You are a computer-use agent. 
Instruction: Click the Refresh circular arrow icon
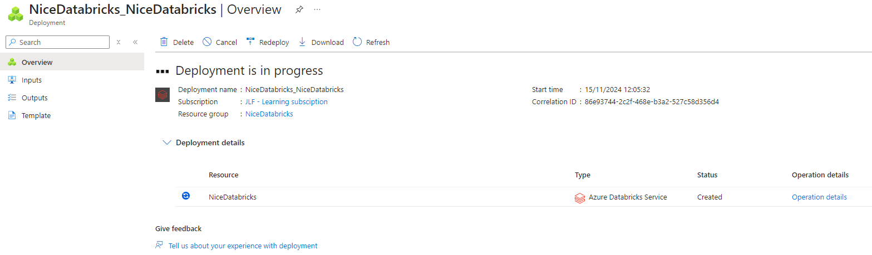click(x=357, y=42)
